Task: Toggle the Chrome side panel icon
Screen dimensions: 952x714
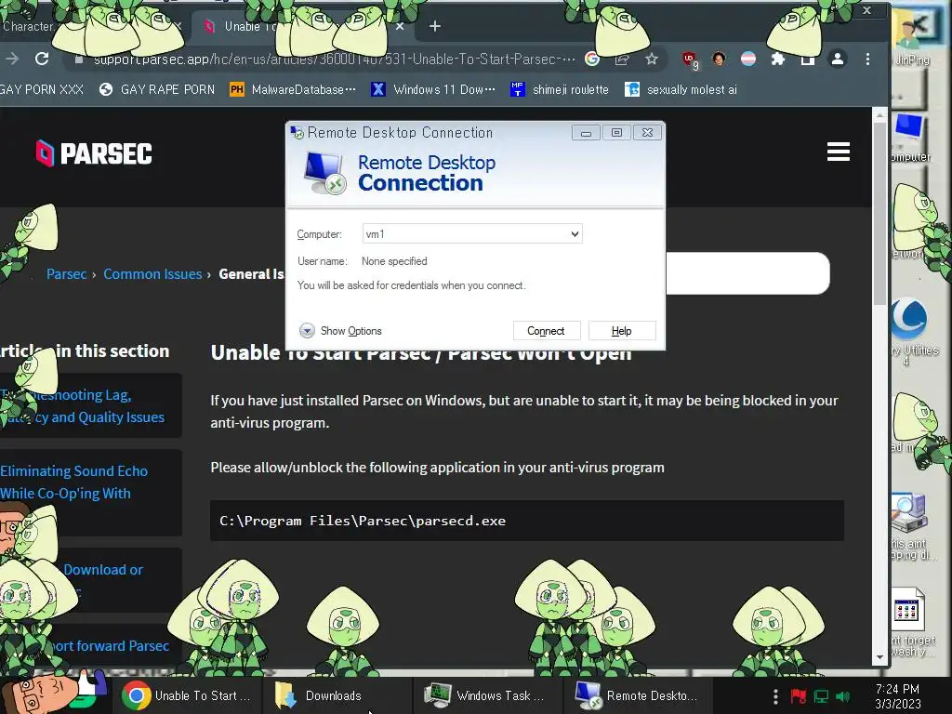Action: 808,59
